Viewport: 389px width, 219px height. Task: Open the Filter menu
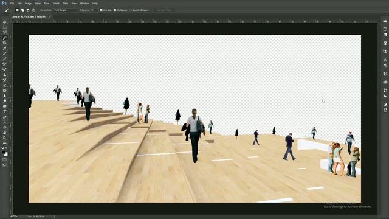coord(65,4)
